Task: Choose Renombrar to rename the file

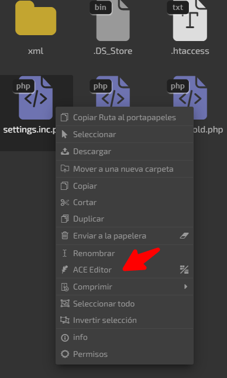Action: point(125,253)
